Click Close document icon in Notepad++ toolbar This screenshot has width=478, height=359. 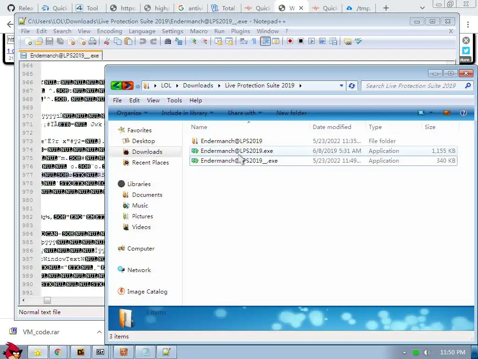(71, 42)
